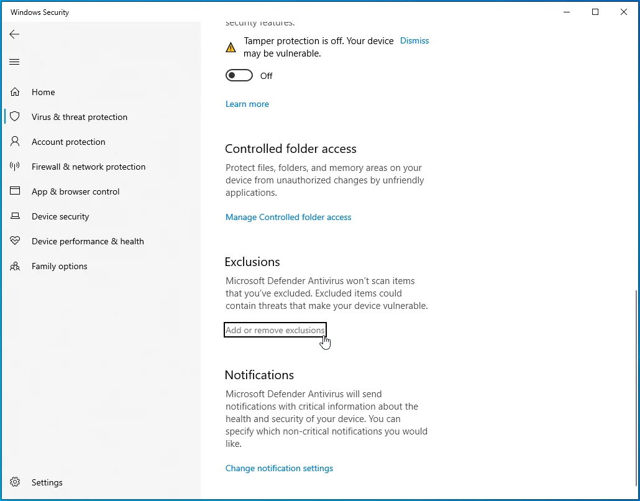Click the Home house icon
Viewport: 640px width, 501px height.
coord(15,92)
